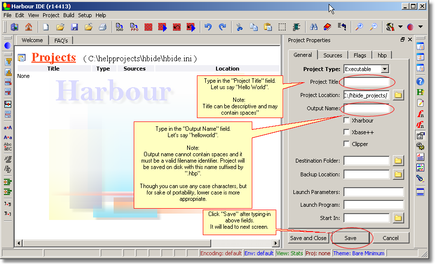Click the blue Help question mark icon
The height and width of the screenshot is (265, 435).
click(420, 81)
